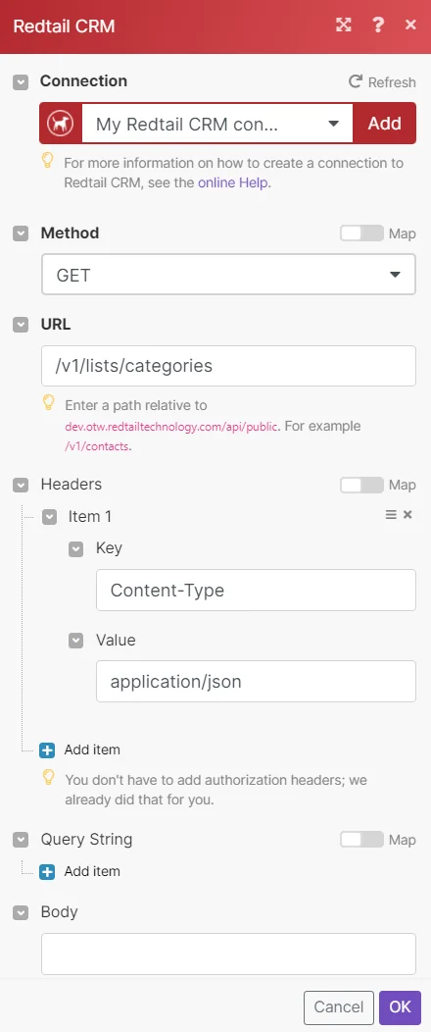This screenshot has height=1032, width=431.
Task: Click the Add connection button
Action: 384,123
